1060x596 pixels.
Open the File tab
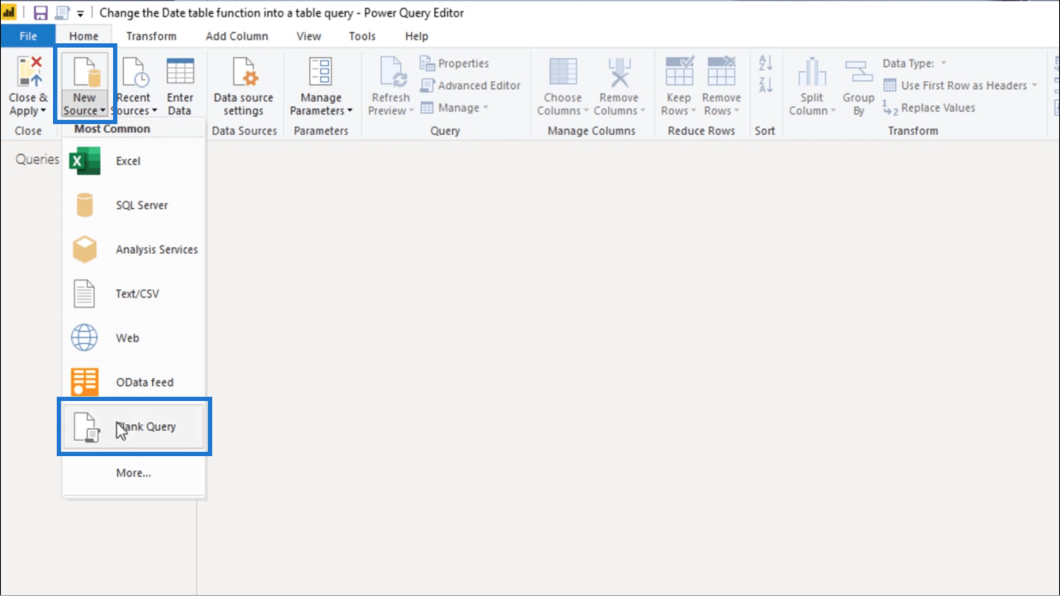tap(28, 36)
